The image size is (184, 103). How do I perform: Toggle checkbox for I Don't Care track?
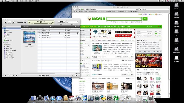[43, 31]
